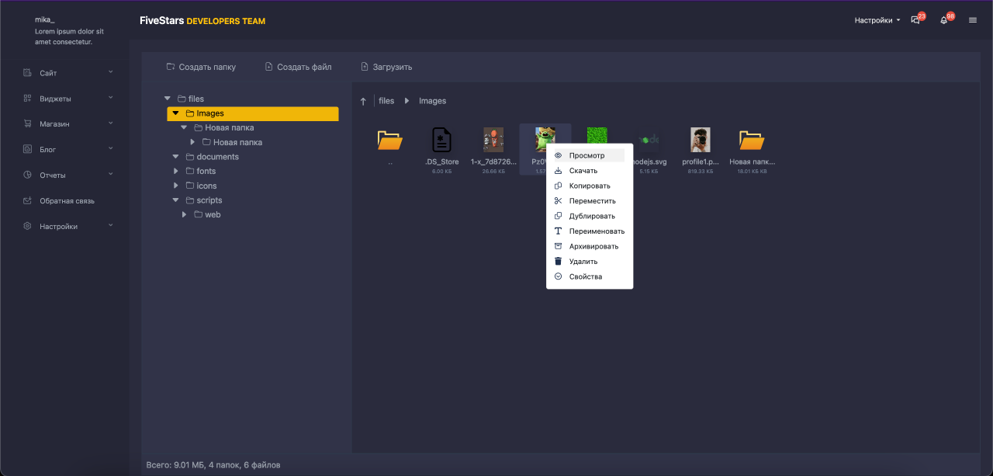The image size is (993, 476).
Task: Click the up-arrow parent directory icon
Action: click(x=363, y=101)
